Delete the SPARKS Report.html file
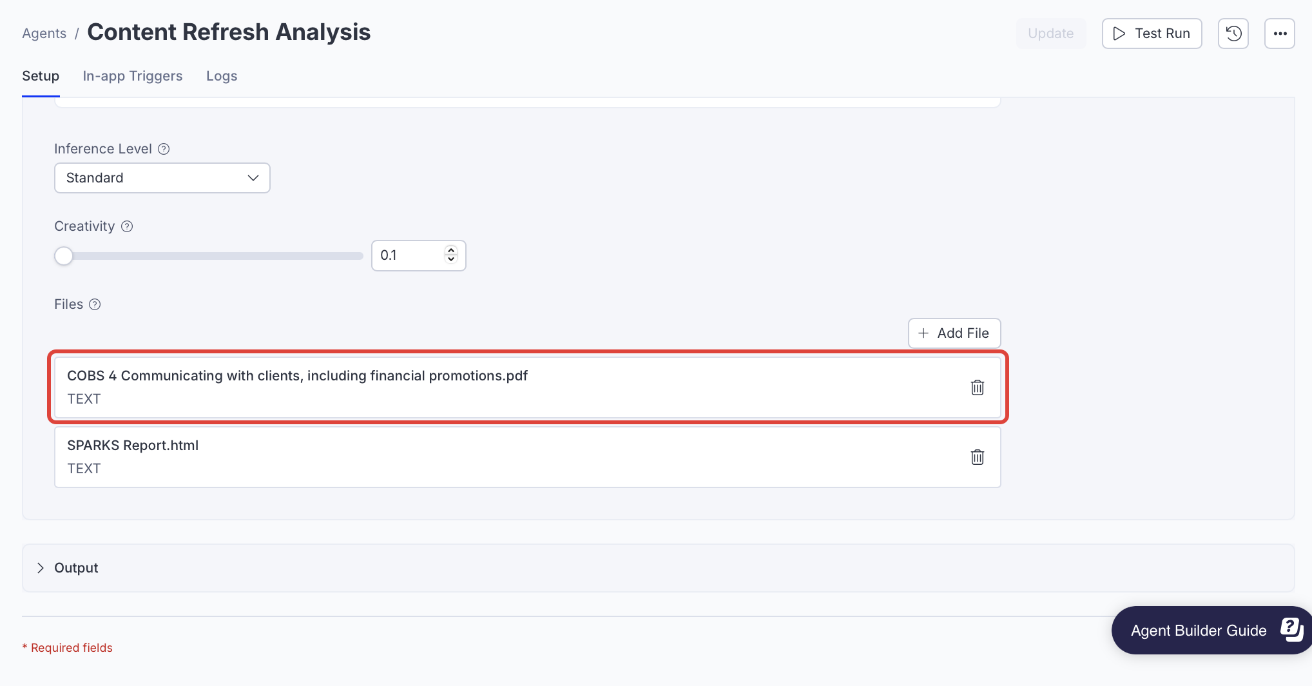 (977, 457)
